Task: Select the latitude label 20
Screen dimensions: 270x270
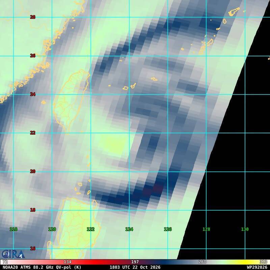Action: pos(33,171)
